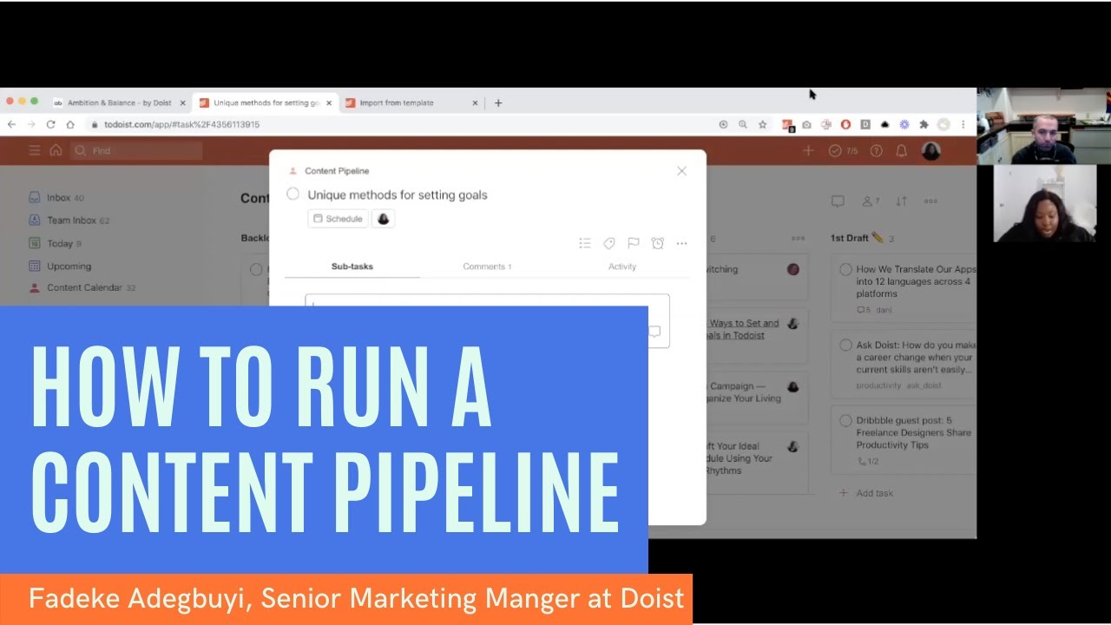The image size is (1111, 625).
Task: Click Add task under 1st Draft
Action: 866,493
